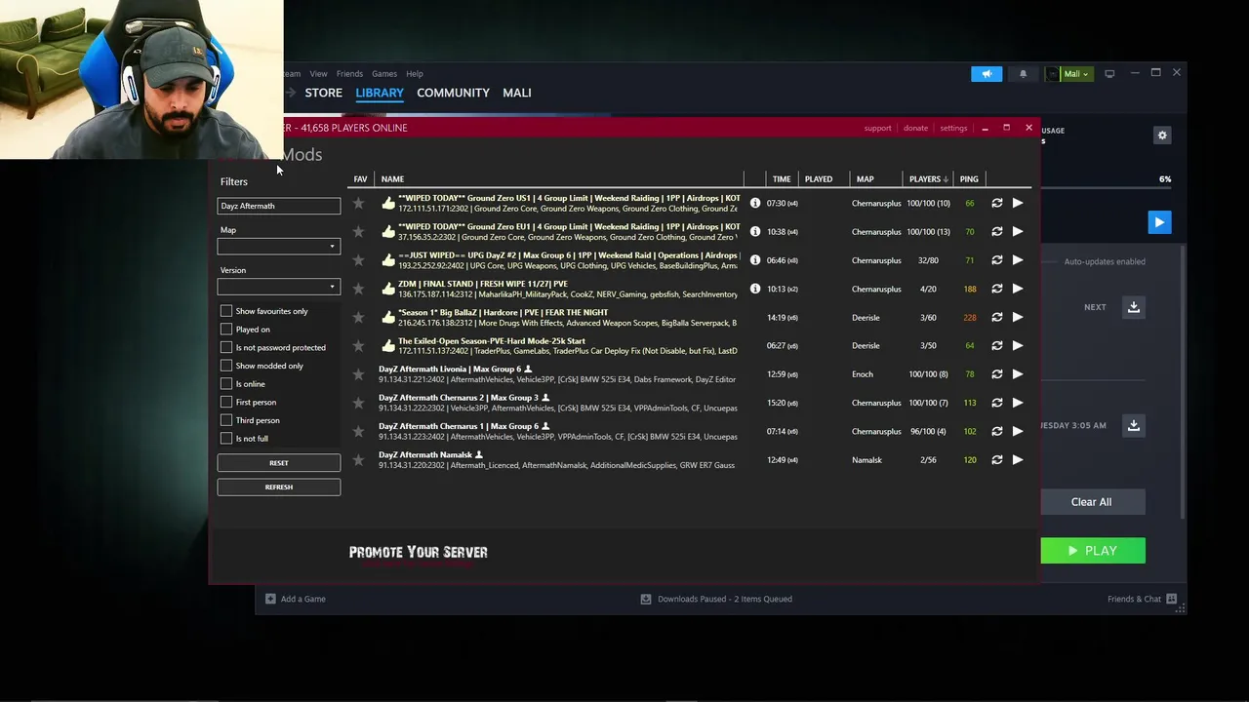The height and width of the screenshot is (702, 1249).
Task: Check Is not password protected
Action: [x=226, y=347]
